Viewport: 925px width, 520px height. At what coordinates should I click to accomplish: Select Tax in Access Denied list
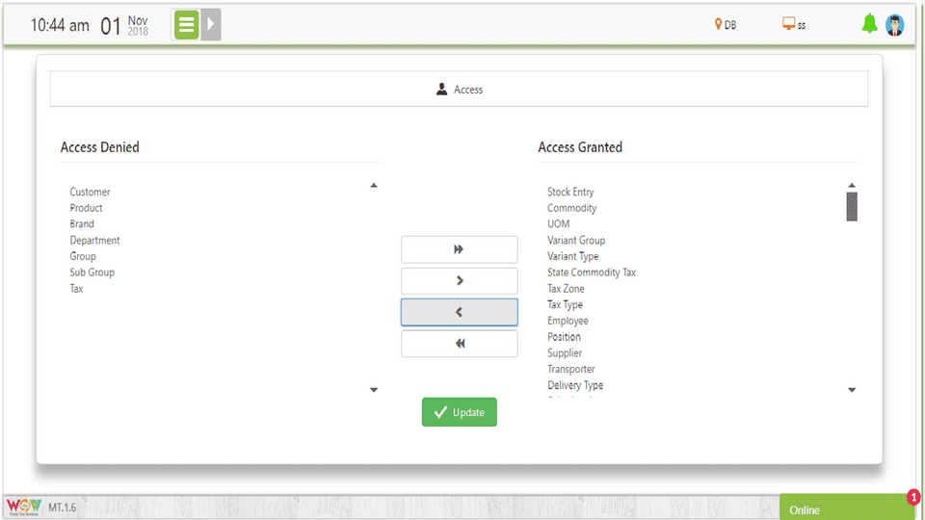coord(77,288)
